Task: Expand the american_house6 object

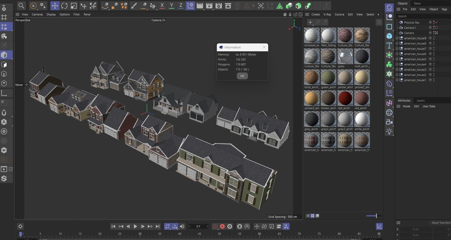Action: tap(397, 54)
